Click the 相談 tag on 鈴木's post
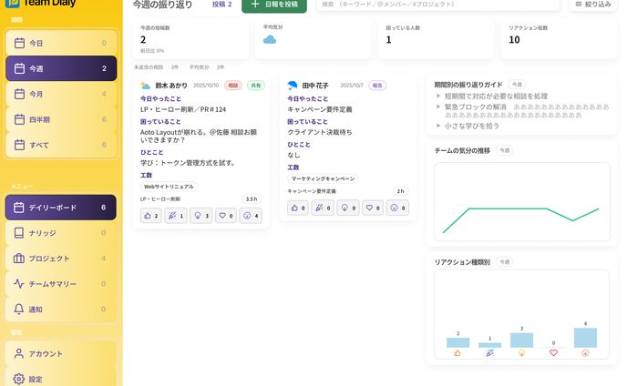This screenshot has width=627, height=386. pos(233,85)
